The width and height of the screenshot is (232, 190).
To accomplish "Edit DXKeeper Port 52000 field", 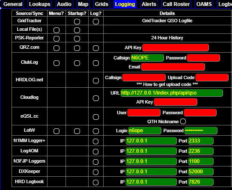I will tap(201, 172).
